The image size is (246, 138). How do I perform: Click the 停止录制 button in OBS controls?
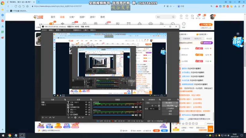click(x=170, y=105)
